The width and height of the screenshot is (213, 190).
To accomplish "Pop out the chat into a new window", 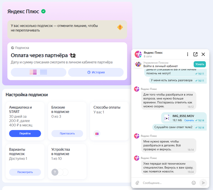I will pyautogui.click(x=195, y=55).
